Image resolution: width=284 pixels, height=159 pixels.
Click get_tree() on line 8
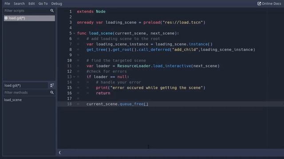tap(98, 49)
